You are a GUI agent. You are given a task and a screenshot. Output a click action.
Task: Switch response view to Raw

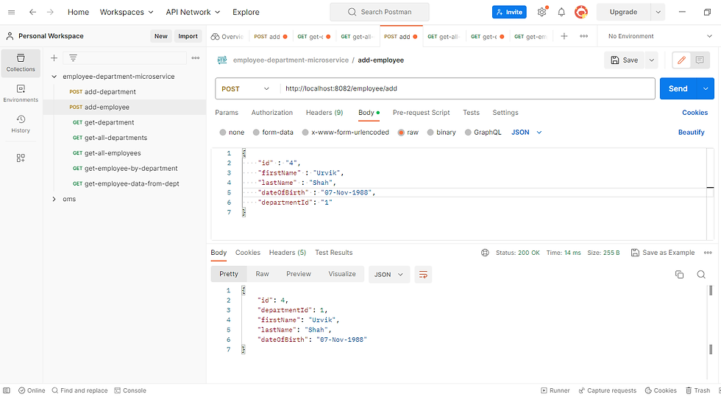(262, 274)
